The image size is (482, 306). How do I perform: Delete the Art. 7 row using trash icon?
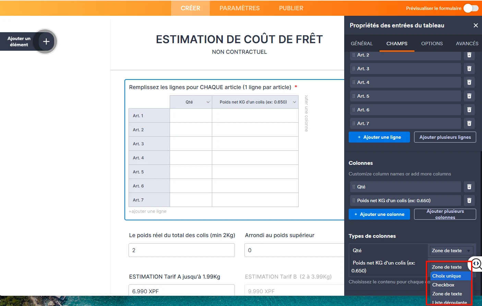[469, 123]
